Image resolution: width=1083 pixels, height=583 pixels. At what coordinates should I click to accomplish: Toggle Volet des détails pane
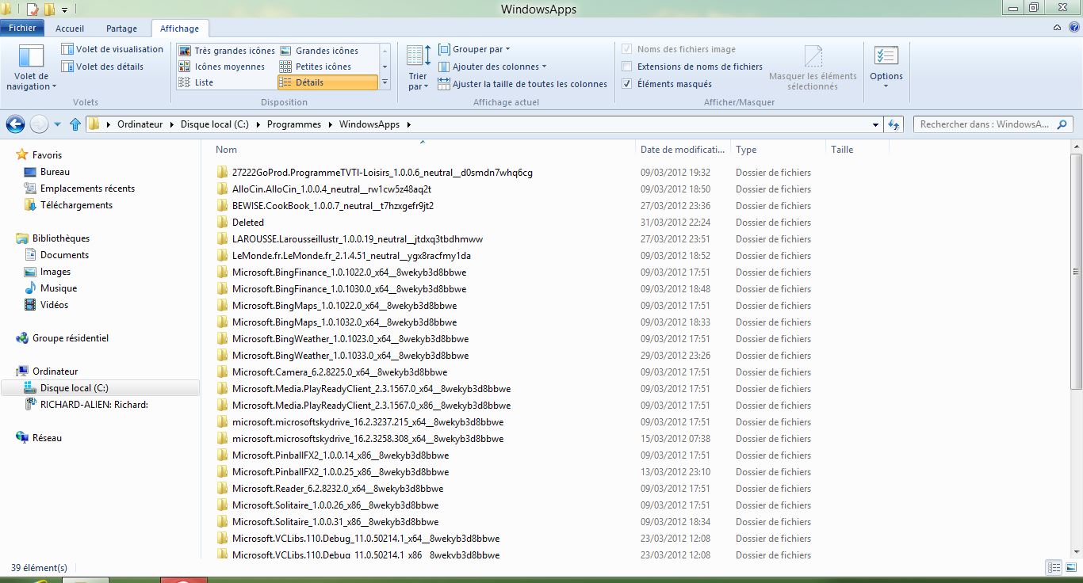(x=102, y=67)
